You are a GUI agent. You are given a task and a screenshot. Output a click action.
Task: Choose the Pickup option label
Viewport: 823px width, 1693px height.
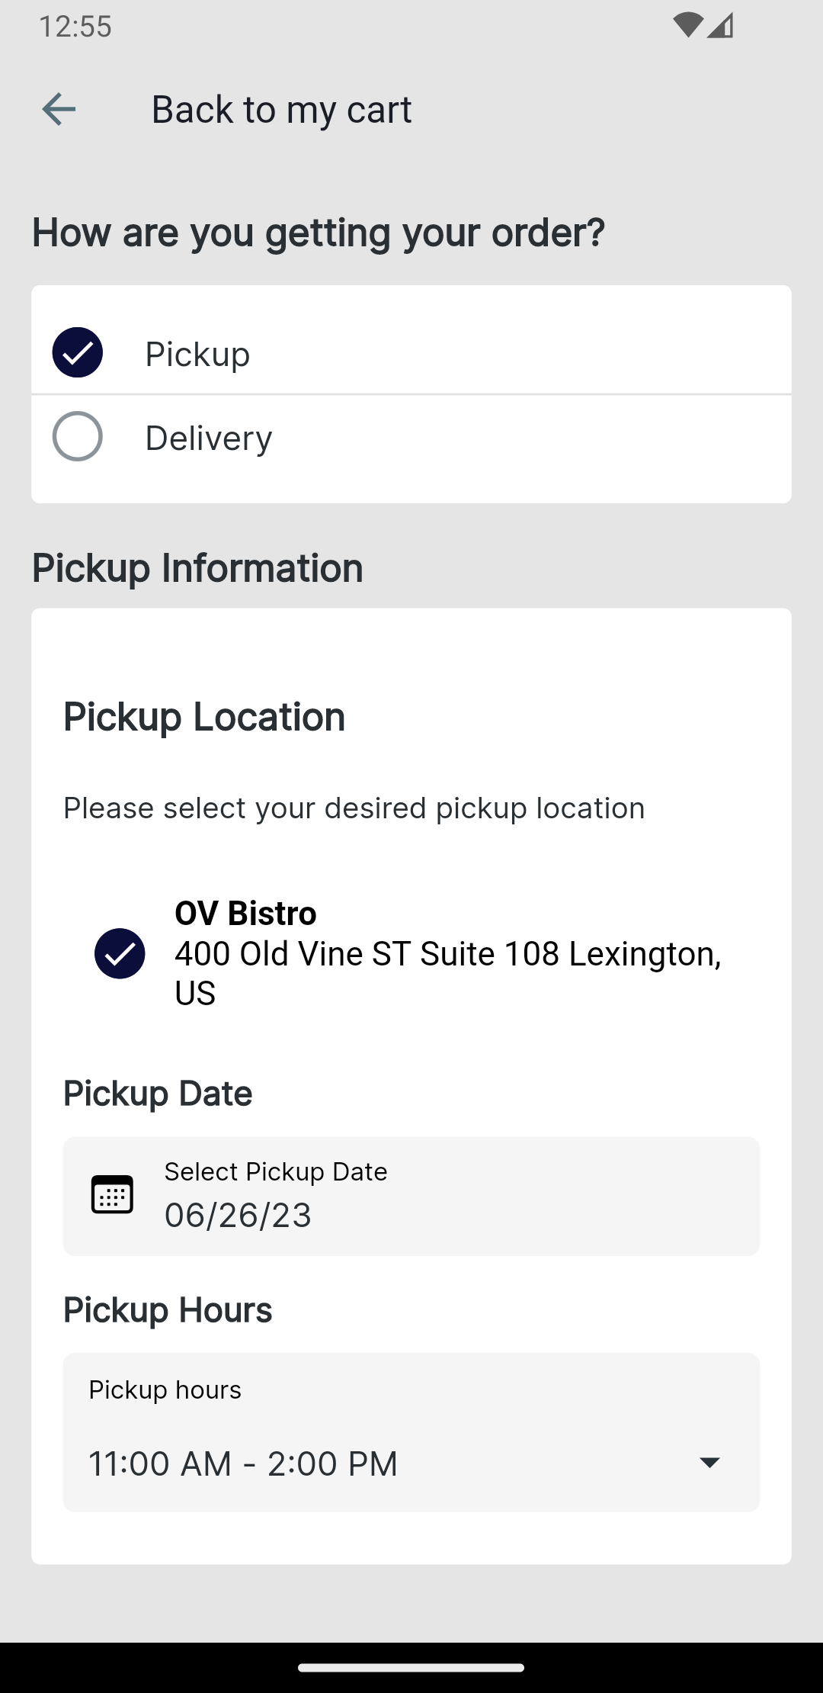pos(197,354)
